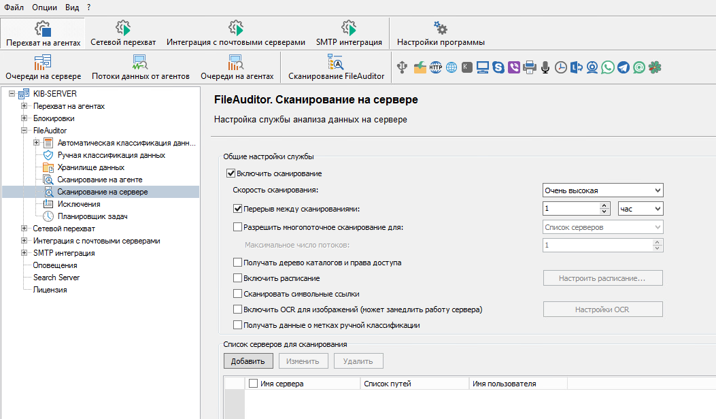Click the microphone icon
The image size is (716, 419).
[x=545, y=67]
